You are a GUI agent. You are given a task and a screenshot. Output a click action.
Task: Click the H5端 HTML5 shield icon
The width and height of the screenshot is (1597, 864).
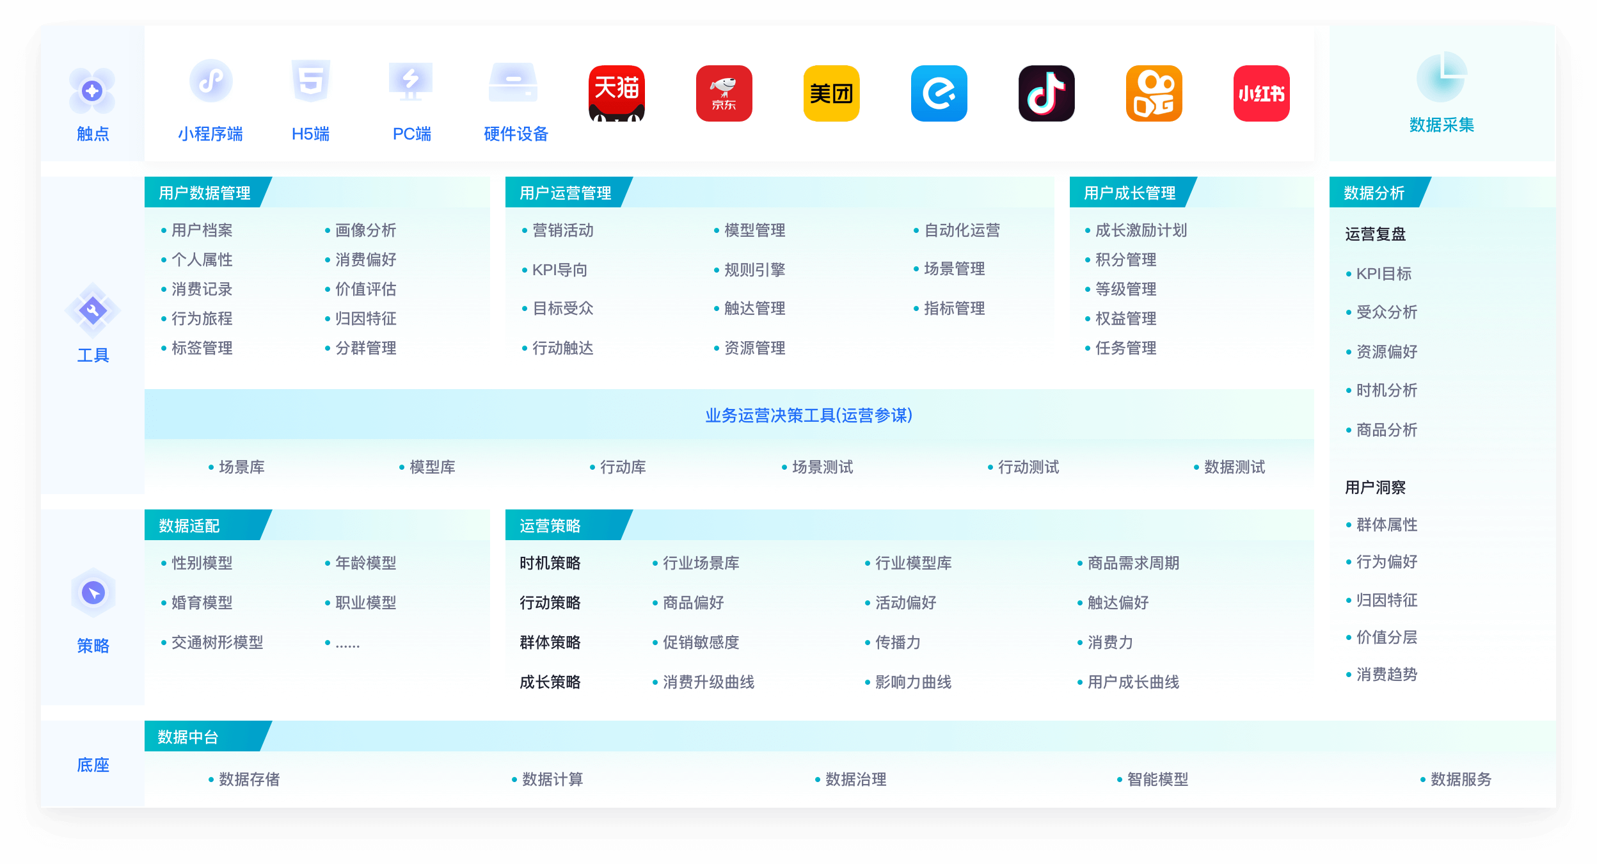coord(311,81)
